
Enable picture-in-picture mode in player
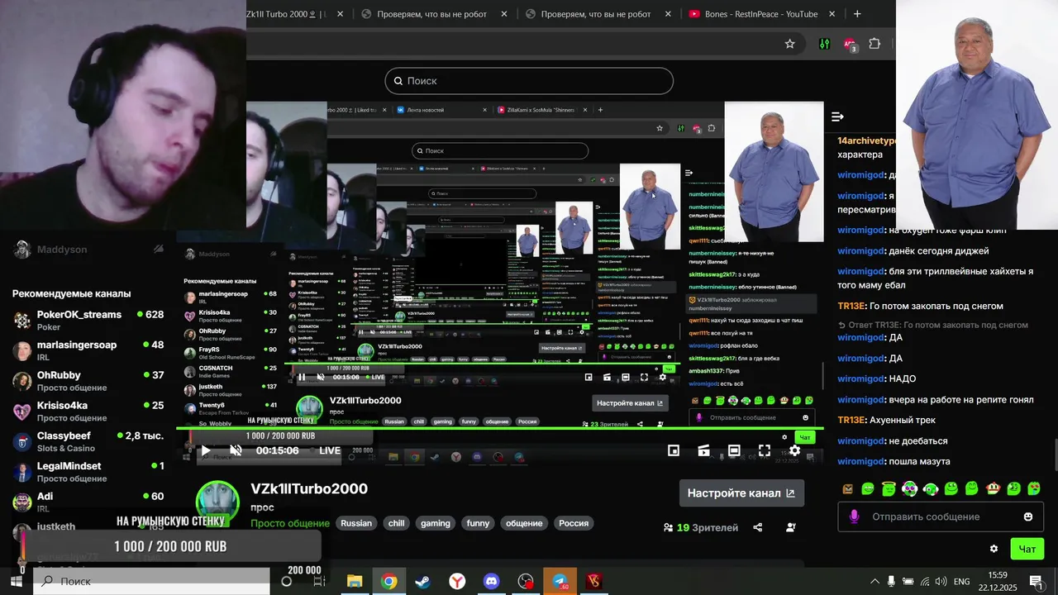point(674,450)
